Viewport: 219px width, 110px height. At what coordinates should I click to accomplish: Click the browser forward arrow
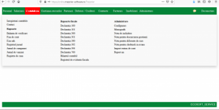(8, 2)
